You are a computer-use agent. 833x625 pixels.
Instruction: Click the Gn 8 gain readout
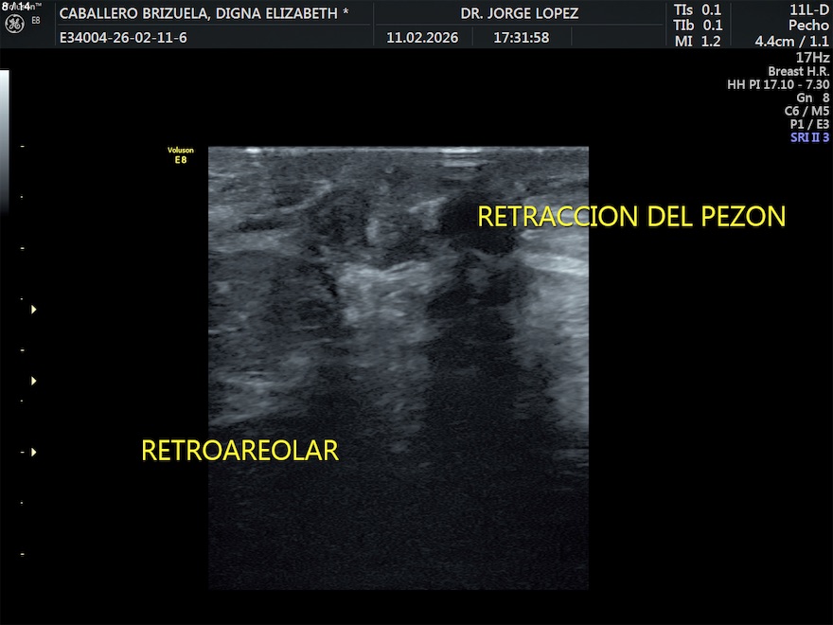point(812,98)
